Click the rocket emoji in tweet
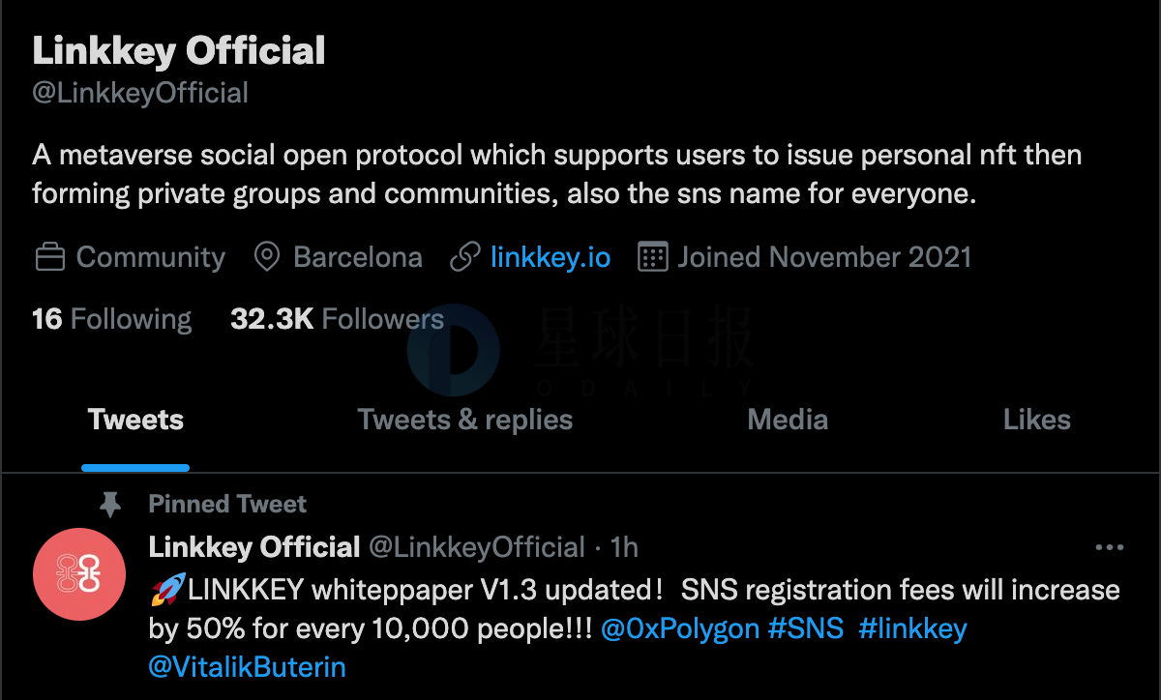The width and height of the screenshot is (1161, 700). (167, 590)
